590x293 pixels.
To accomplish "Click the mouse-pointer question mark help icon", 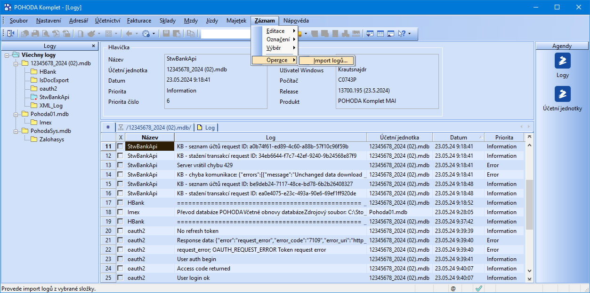I will coord(402,34).
